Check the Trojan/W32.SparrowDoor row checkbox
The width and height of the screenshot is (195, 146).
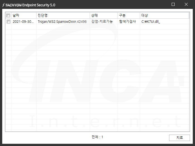(x=8, y=21)
